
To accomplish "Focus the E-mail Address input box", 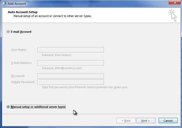I will pyautogui.click(x=70, y=63).
